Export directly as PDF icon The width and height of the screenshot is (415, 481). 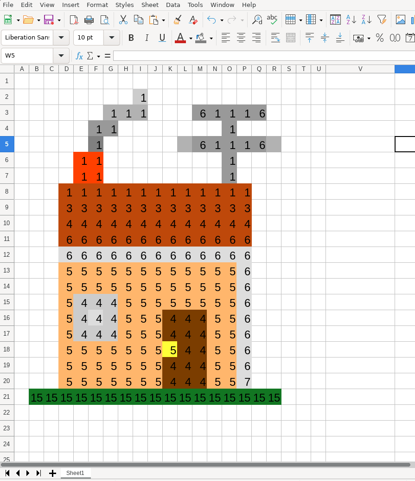(x=74, y=20)
